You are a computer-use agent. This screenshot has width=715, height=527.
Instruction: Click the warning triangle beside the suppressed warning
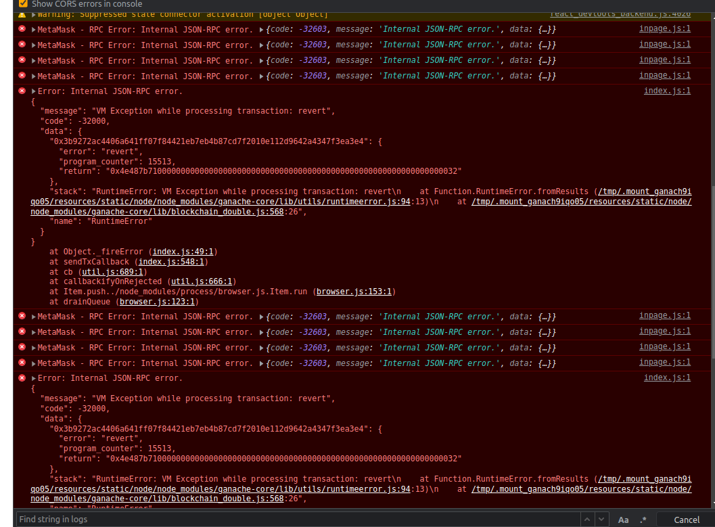click(21, 14)
